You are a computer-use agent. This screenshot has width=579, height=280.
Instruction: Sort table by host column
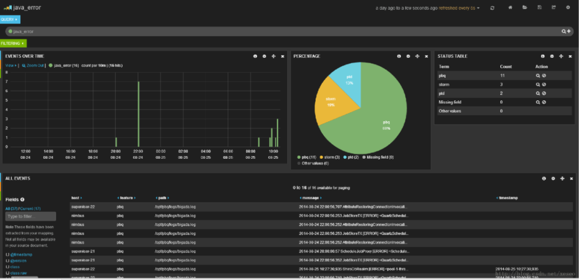pyautogui.click(x=77, y=198)
